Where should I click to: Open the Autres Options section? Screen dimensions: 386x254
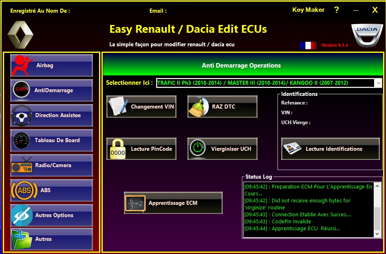pos(52,215)
